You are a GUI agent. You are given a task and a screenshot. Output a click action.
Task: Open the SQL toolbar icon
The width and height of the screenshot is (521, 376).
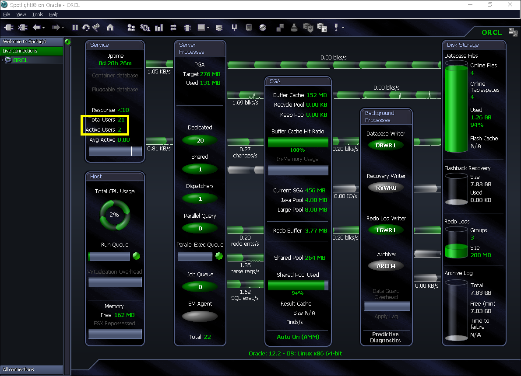coord(145,28)
